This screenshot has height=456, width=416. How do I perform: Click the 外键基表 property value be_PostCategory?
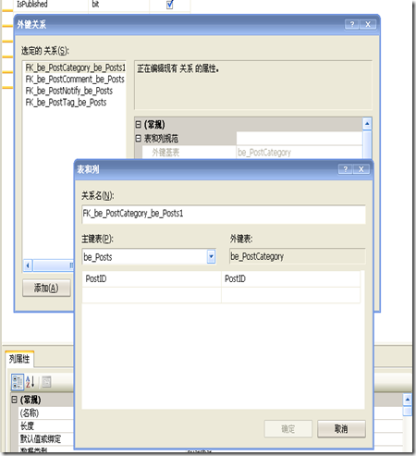pos(299,153)
